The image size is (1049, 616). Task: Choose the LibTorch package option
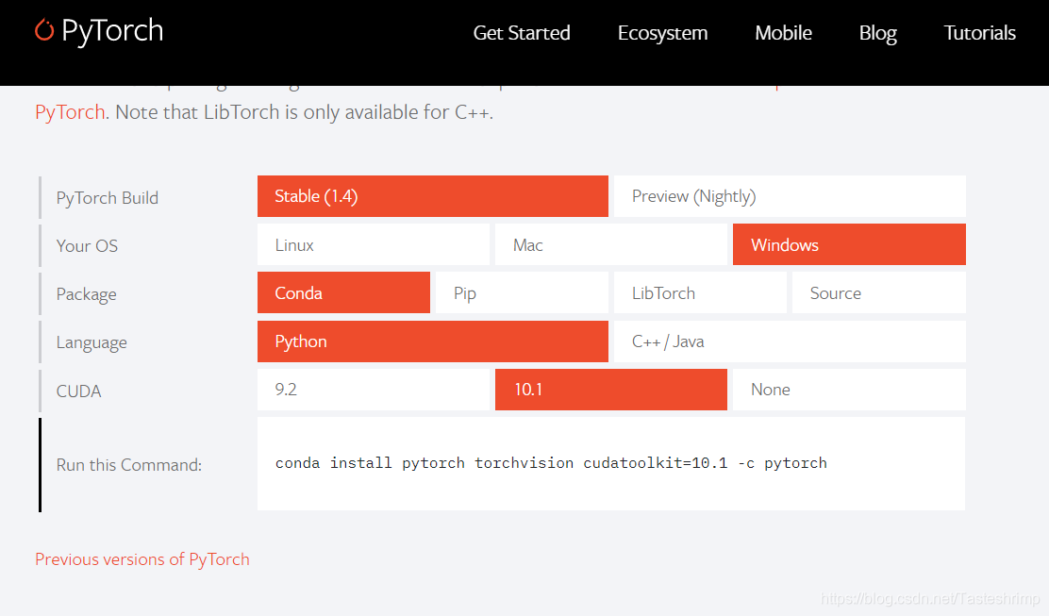coord(700,293)
